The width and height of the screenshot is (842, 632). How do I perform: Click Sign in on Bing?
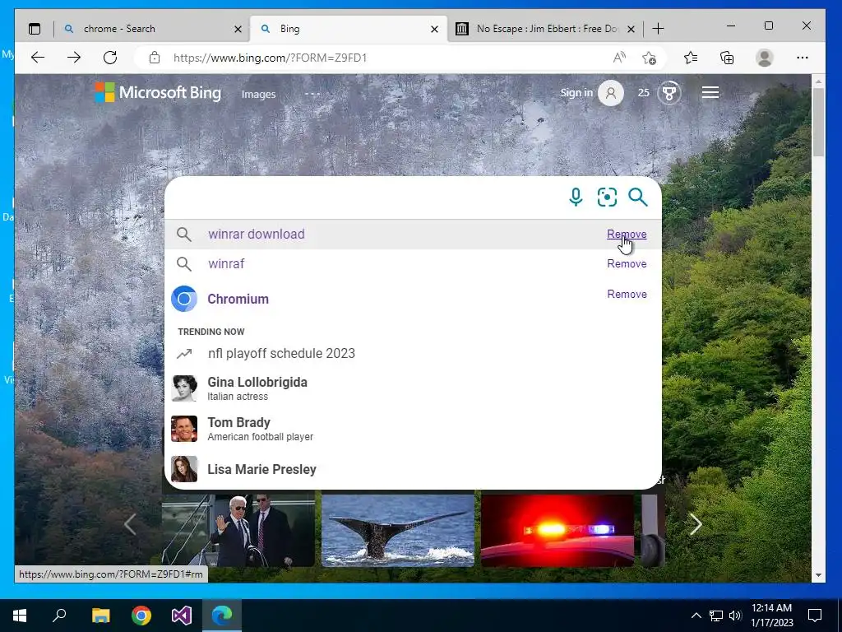tap(576, 92)
